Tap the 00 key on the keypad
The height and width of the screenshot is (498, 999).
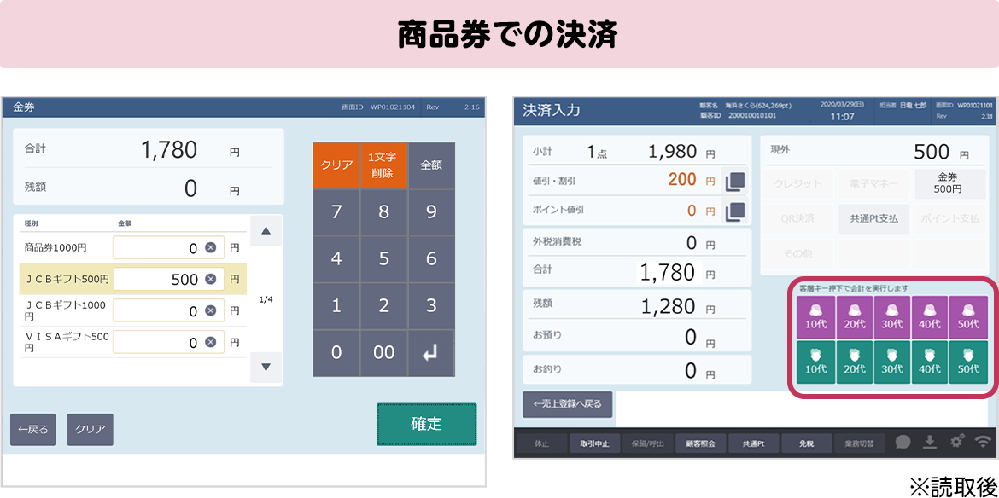tap(383, 353)
